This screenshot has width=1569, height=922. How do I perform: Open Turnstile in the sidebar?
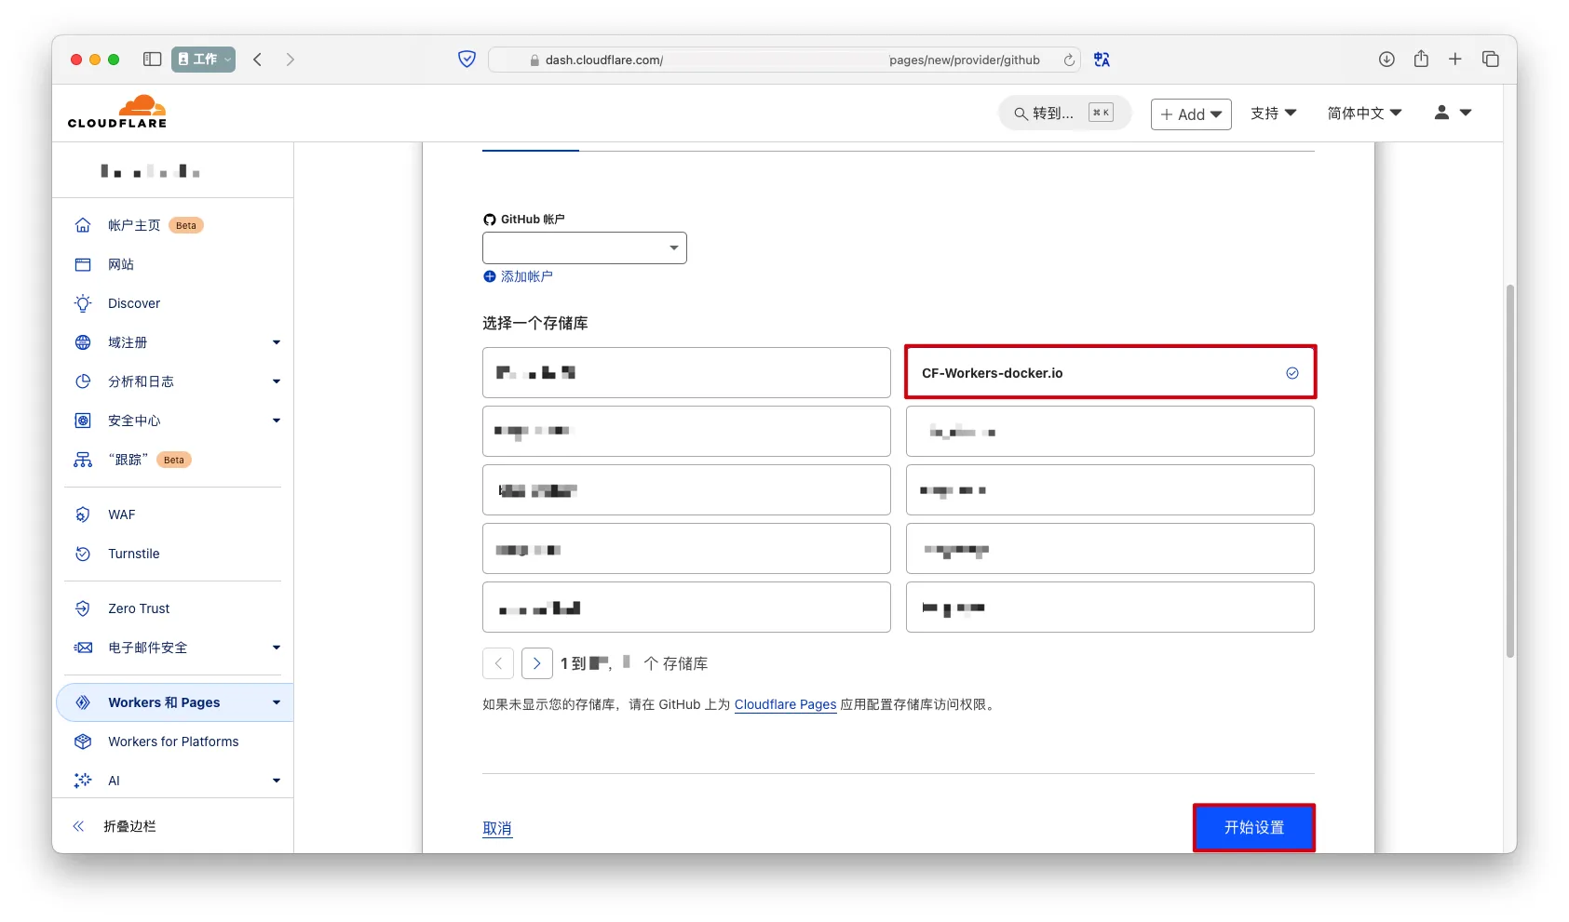pos(134,554)
